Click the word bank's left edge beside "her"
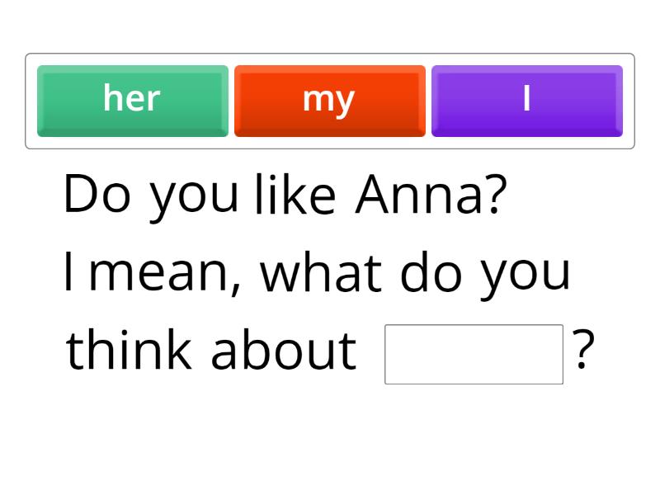 point(31,101)
